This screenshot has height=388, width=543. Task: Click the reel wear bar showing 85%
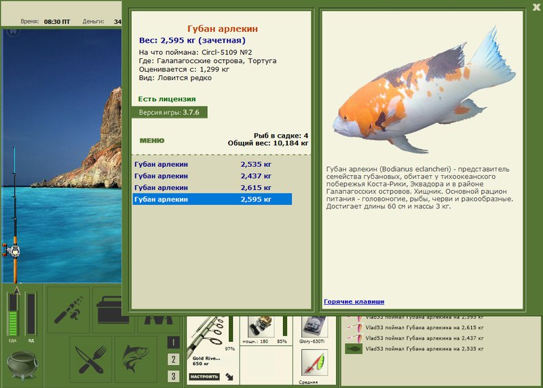(x=285, y=326)
